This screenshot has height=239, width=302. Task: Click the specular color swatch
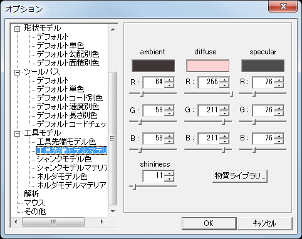coord(263,66)
